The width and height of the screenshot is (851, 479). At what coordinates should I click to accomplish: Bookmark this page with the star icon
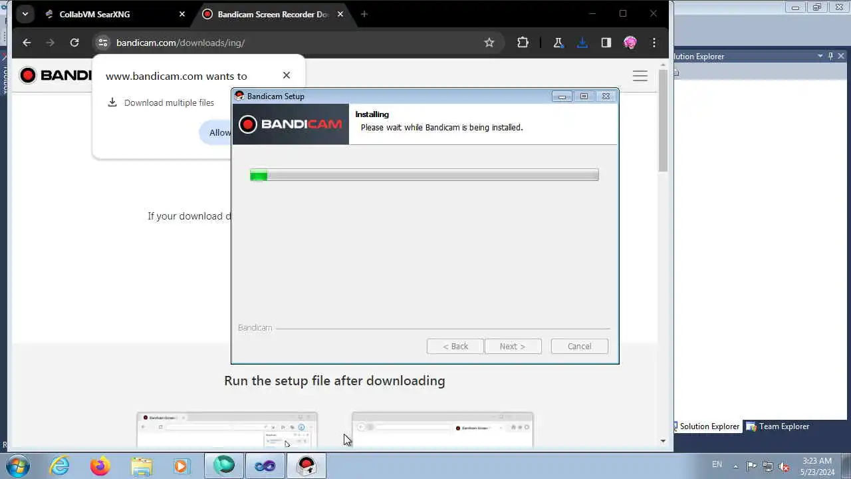point(489,43)
